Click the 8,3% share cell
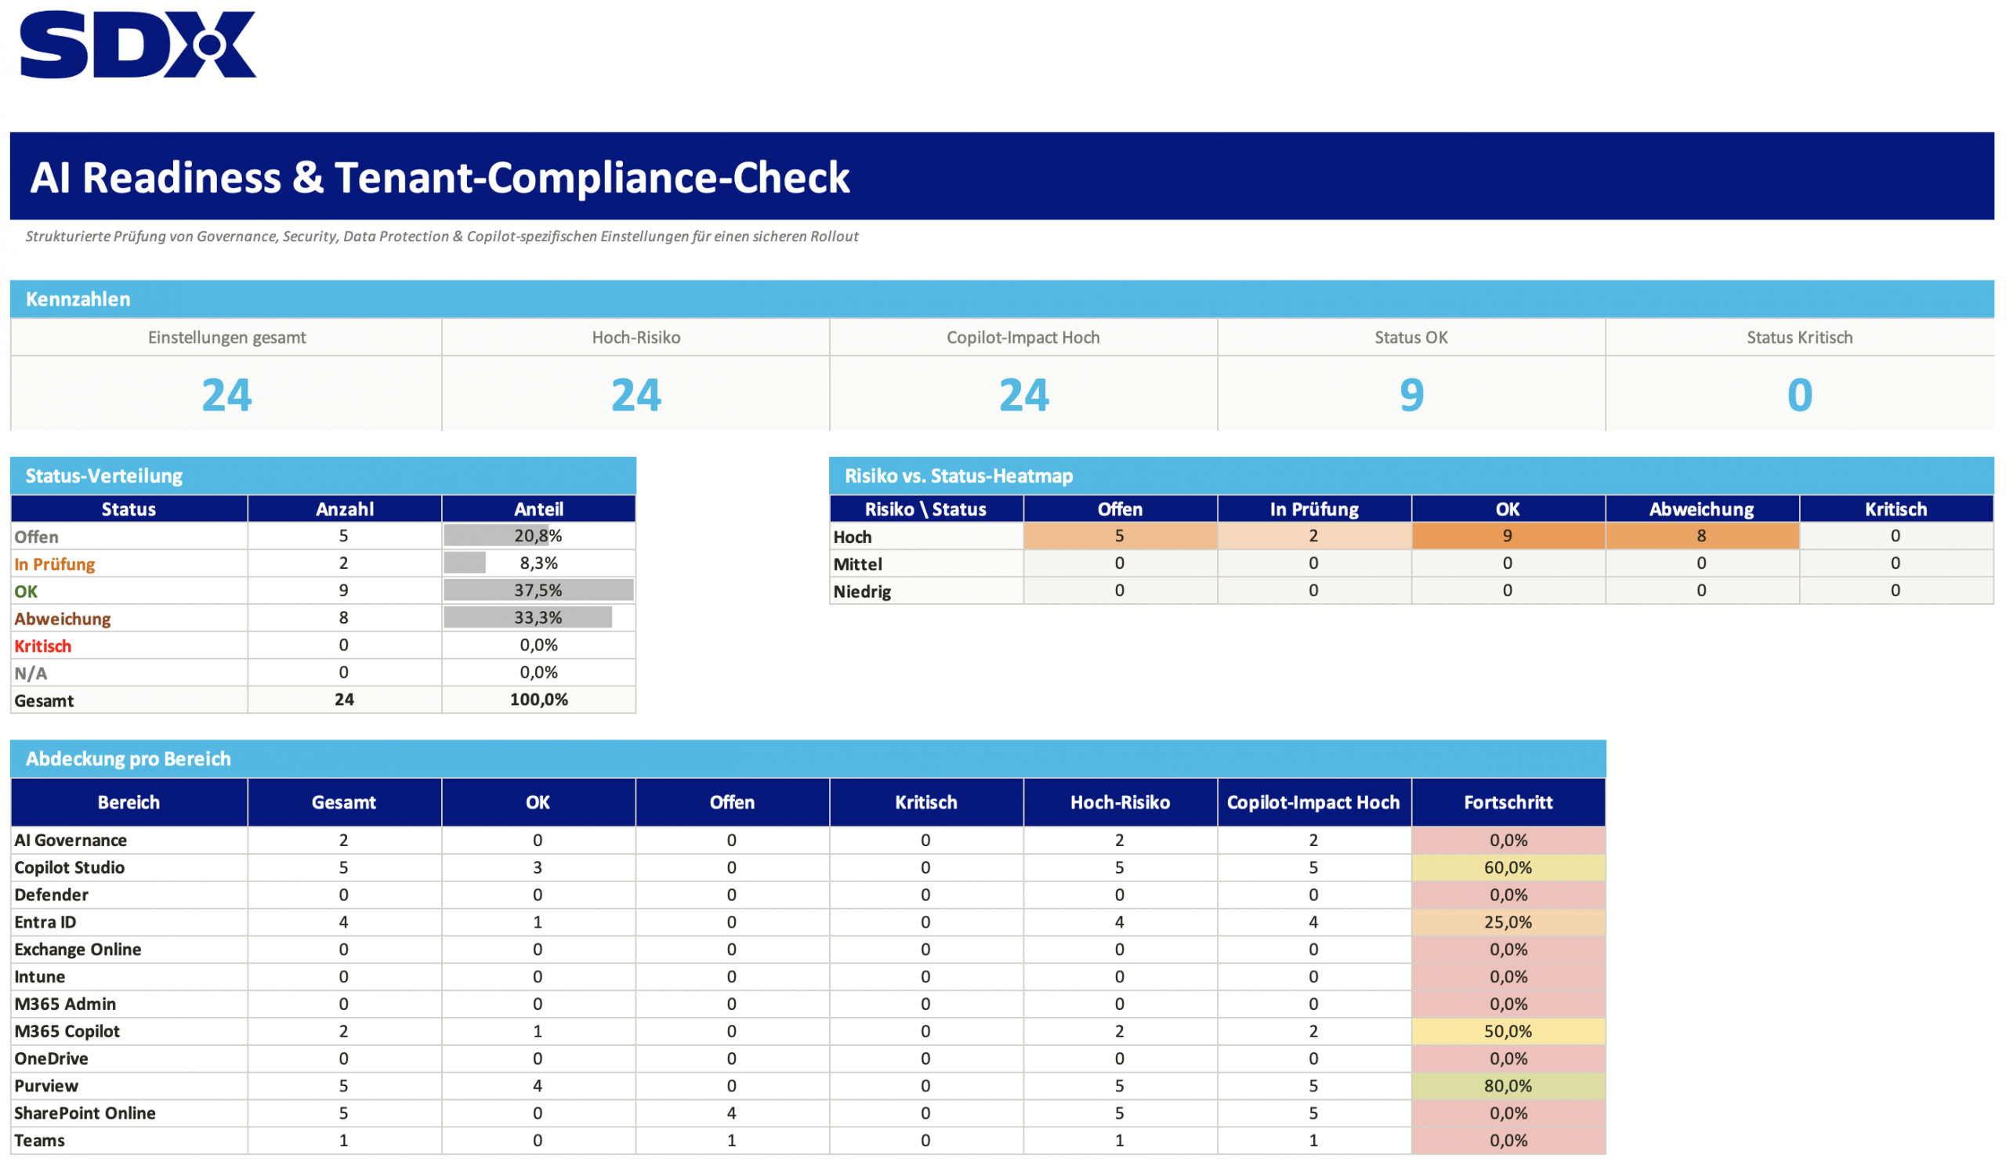The width and height of the screenshot is (2006, 1165). click(x=539, y=563)
